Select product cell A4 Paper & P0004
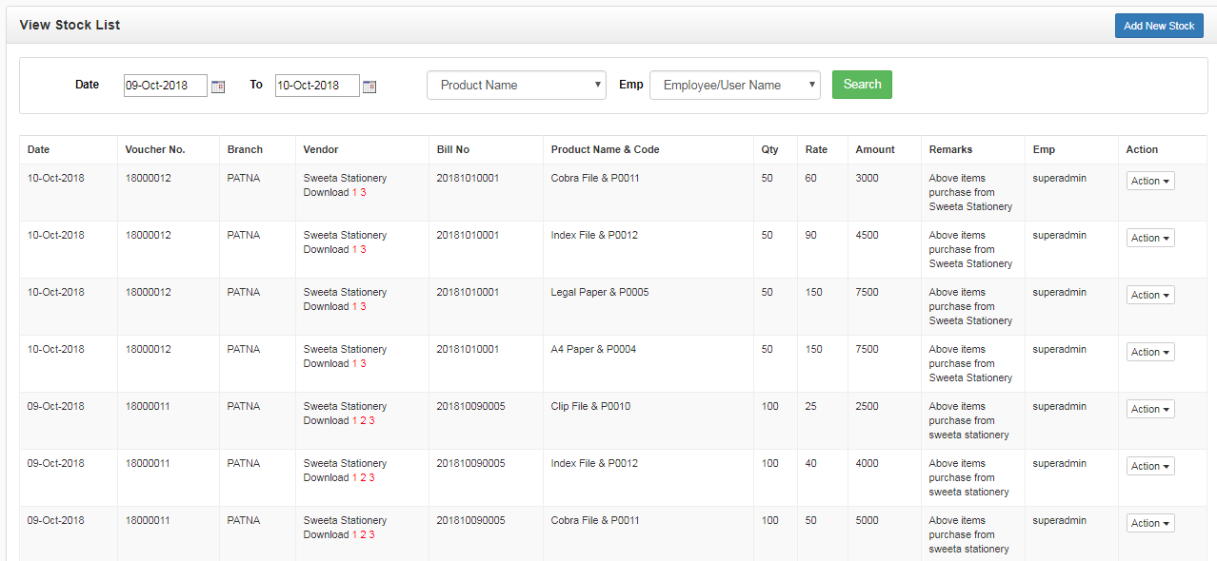1217x561 pixels. coord(593,349)
